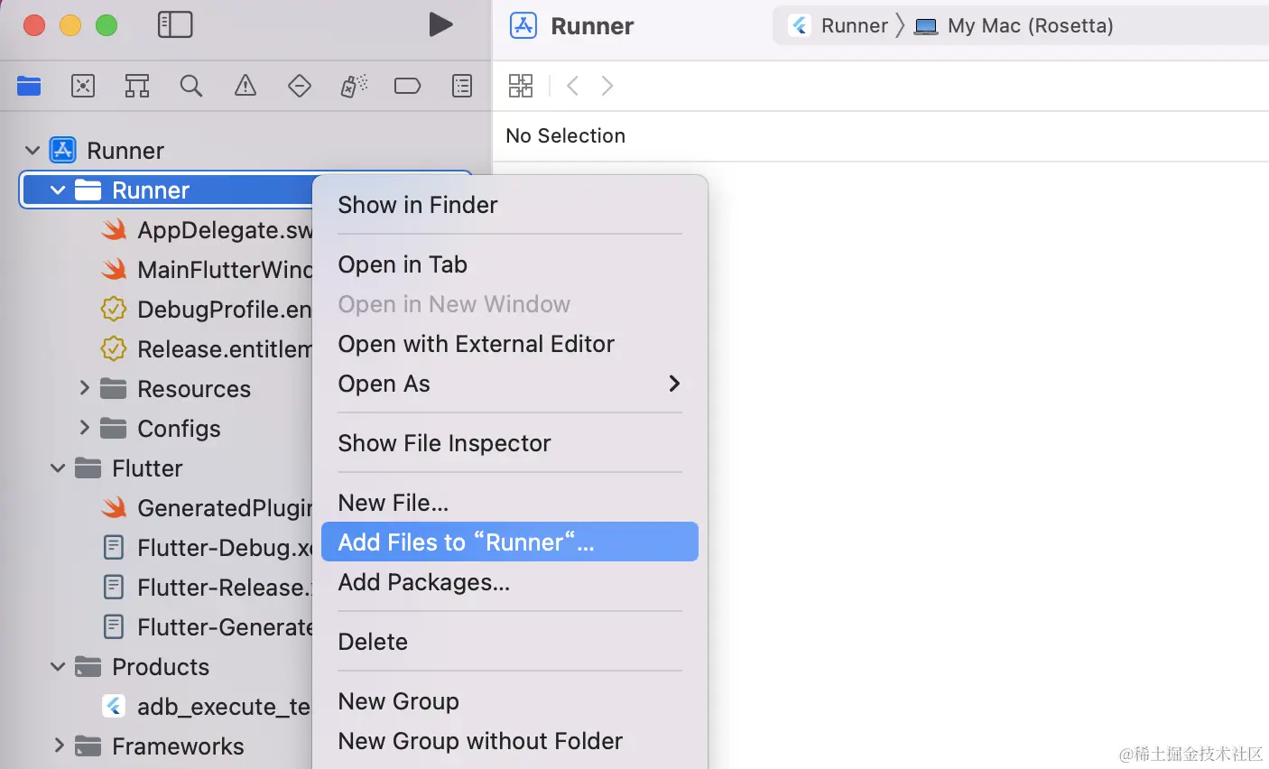The width and height of the screenshot is (1269, 769).
Task: Collapse the Products group chevron
Action: (x=58, y=667)
